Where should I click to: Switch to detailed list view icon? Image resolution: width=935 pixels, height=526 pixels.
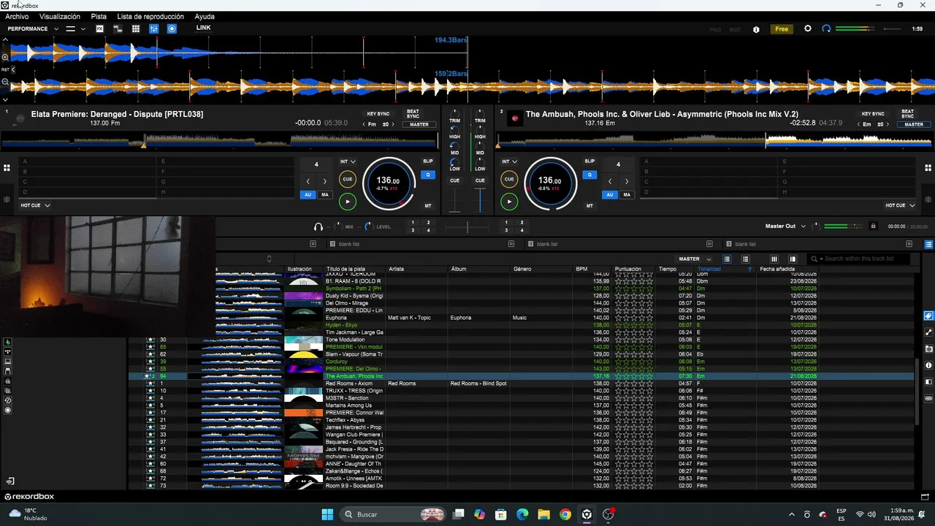727,259
